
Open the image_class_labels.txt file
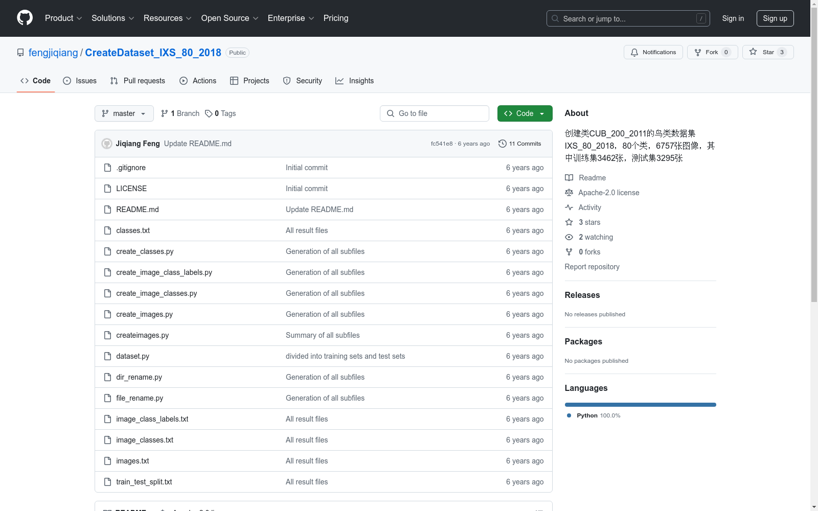pyautogui.click(x=152, y=419)
